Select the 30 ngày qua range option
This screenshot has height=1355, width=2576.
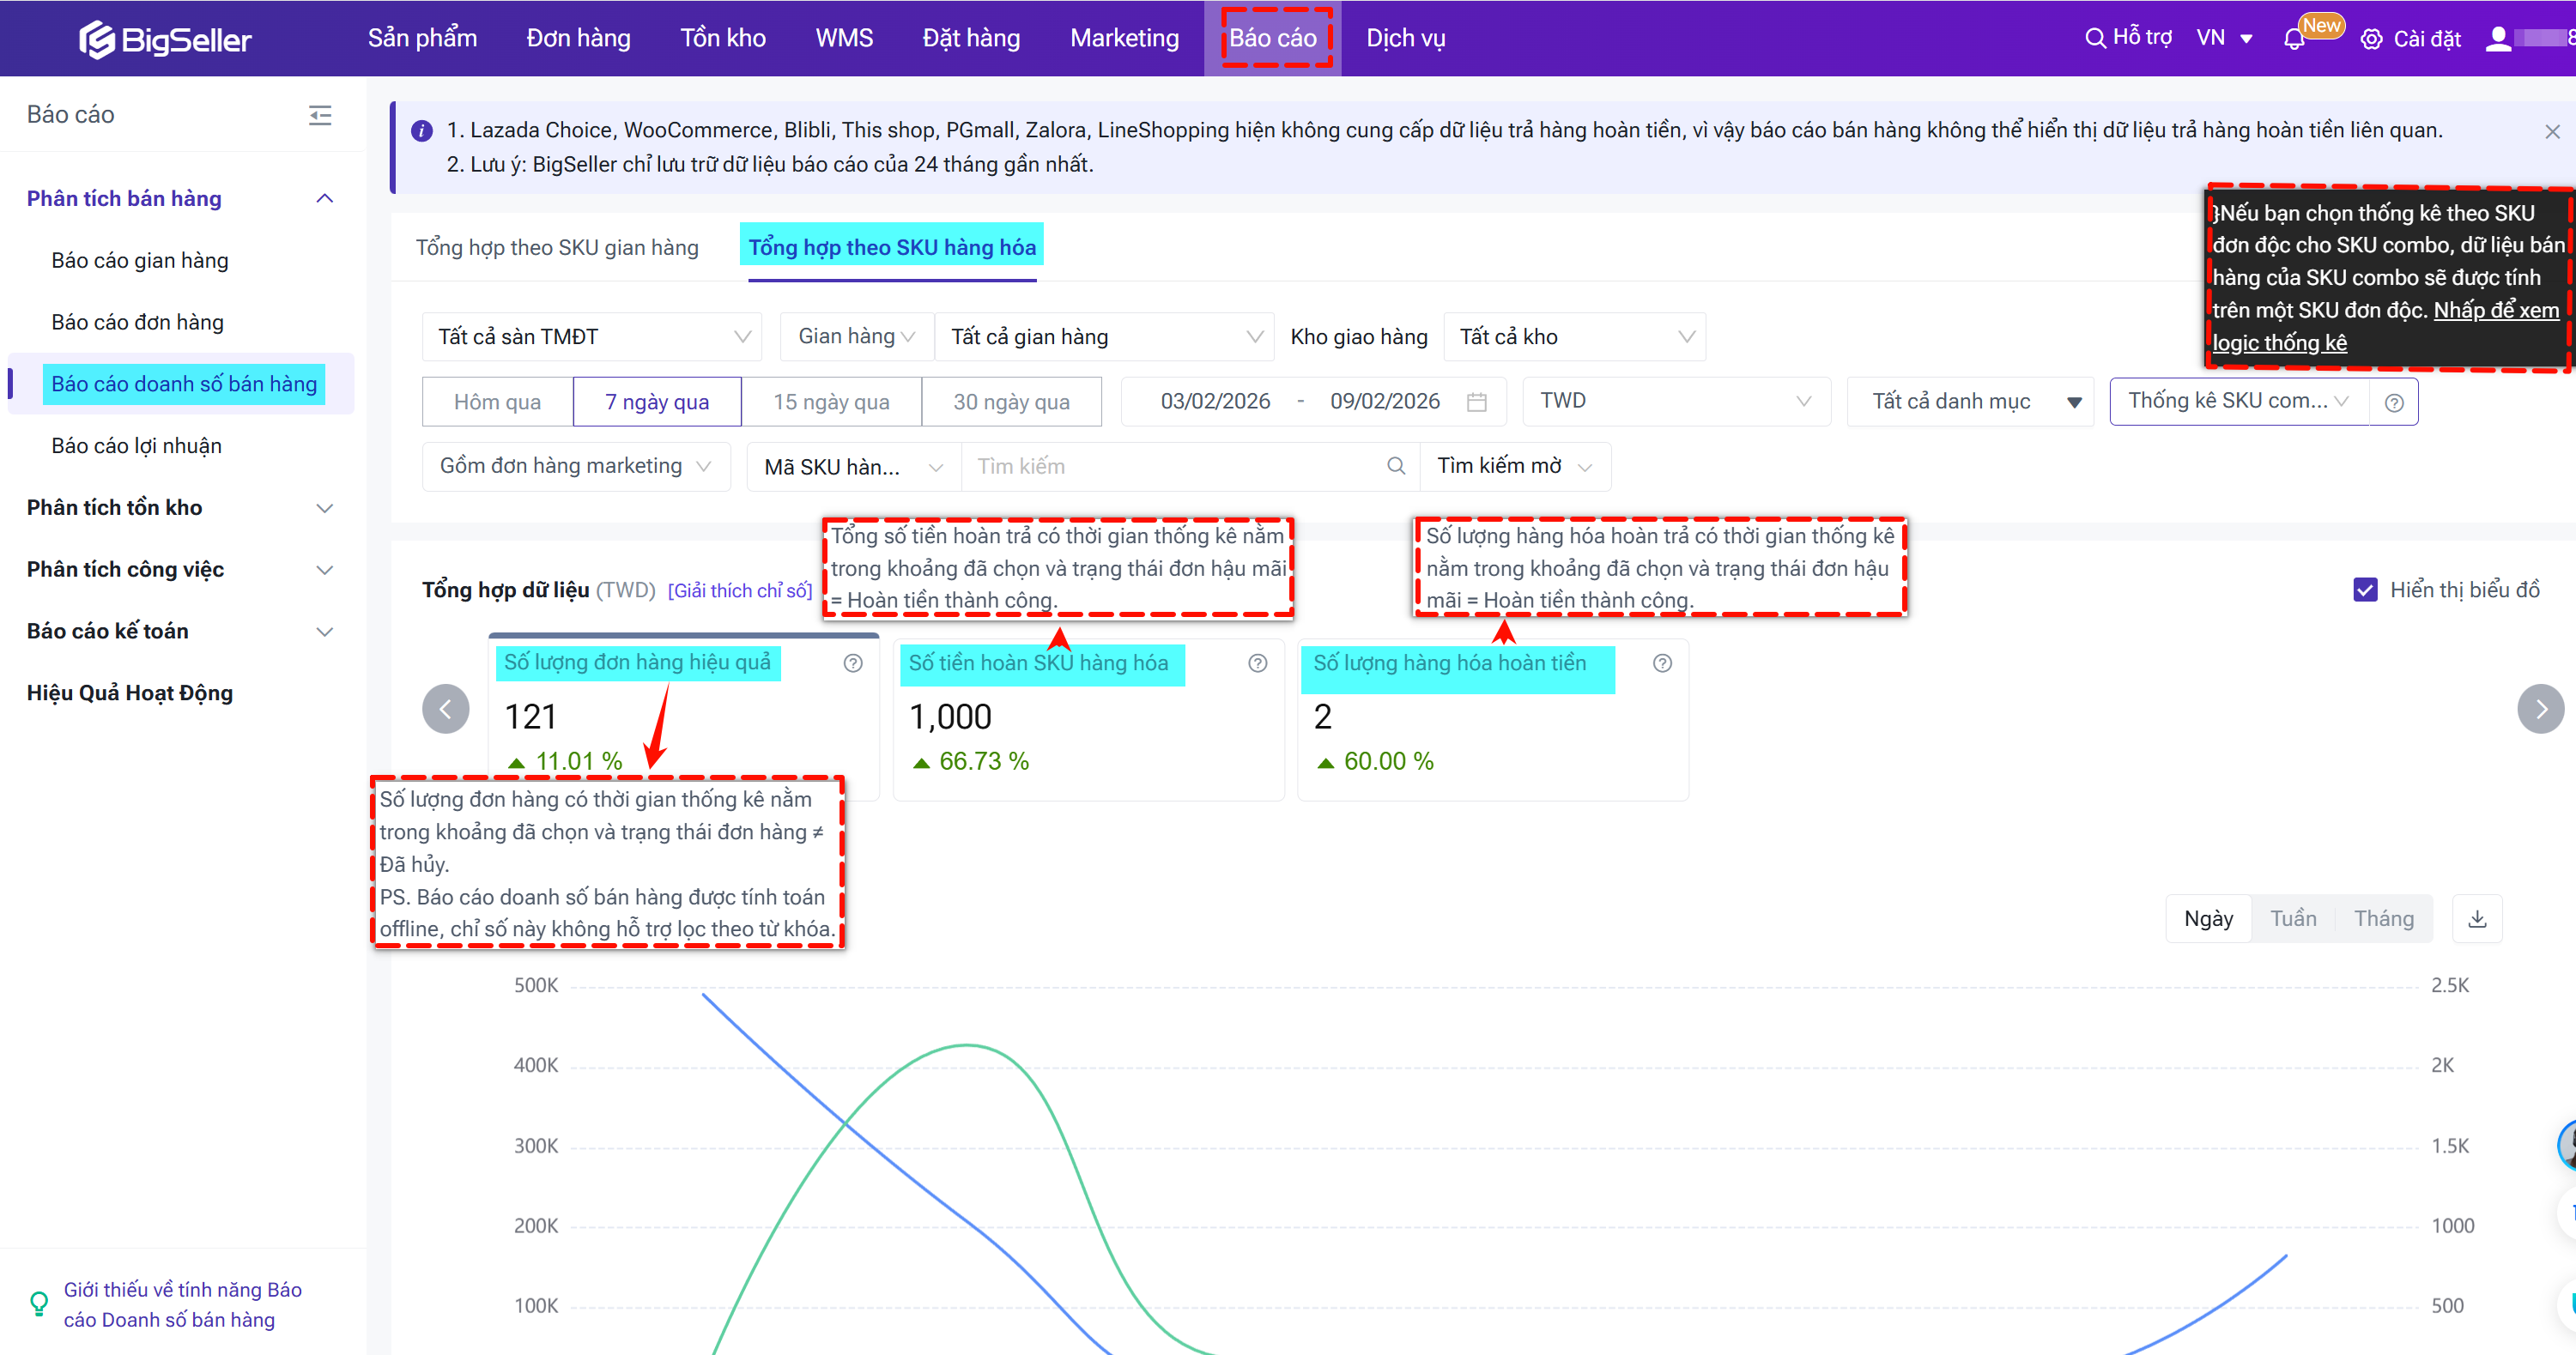pyautogui.click(x=1010, y=401)
